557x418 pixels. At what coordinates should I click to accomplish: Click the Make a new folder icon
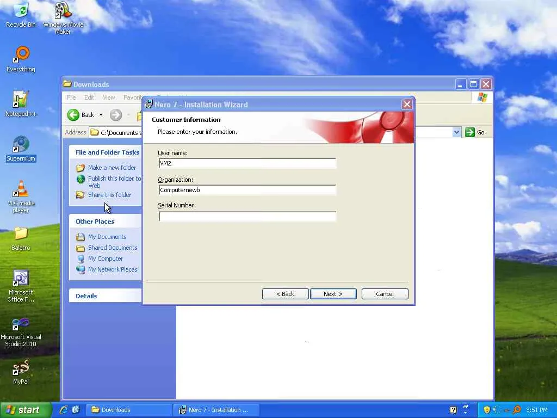81,168
